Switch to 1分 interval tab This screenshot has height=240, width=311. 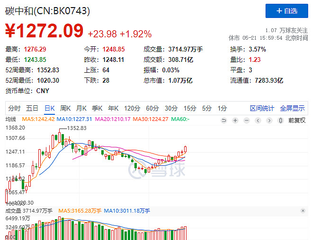pyautogui.click(x=222, y=108)
